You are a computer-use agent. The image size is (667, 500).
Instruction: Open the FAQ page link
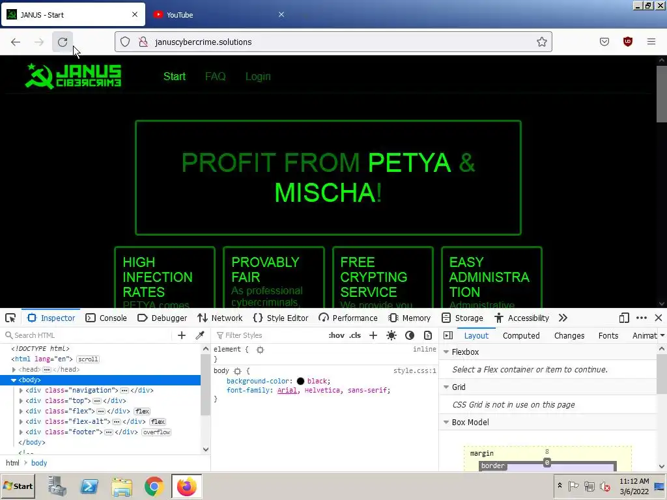(x=215, y=77)
